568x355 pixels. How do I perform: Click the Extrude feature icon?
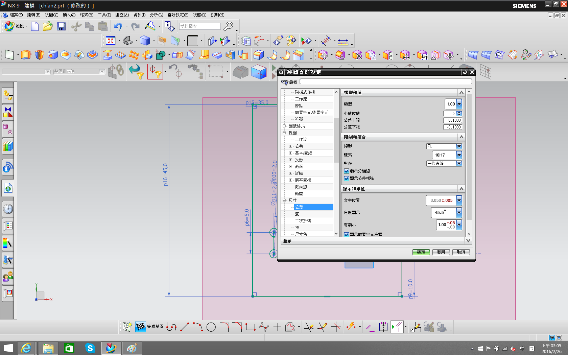[26, 55]
